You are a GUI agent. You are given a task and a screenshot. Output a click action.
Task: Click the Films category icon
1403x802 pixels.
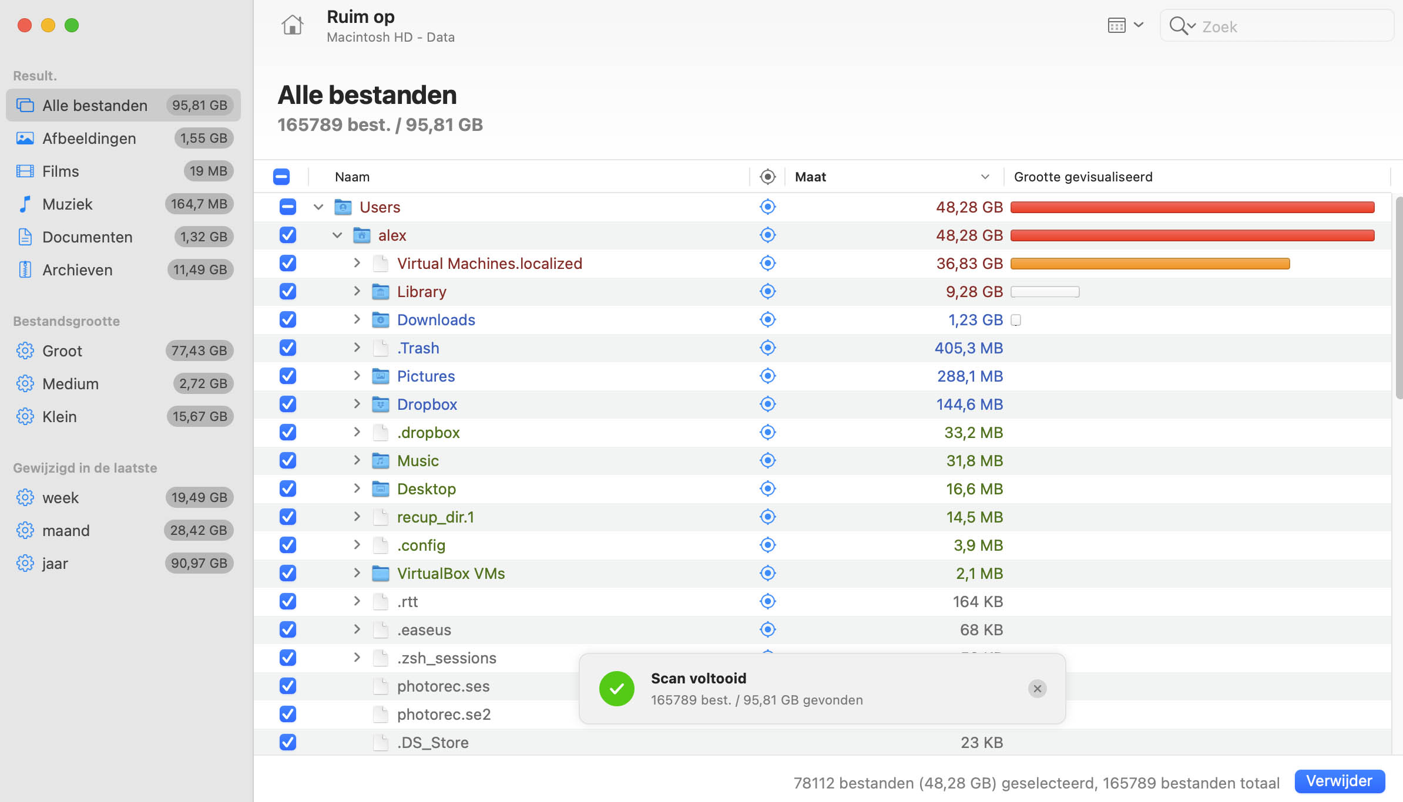coord(24,170)
